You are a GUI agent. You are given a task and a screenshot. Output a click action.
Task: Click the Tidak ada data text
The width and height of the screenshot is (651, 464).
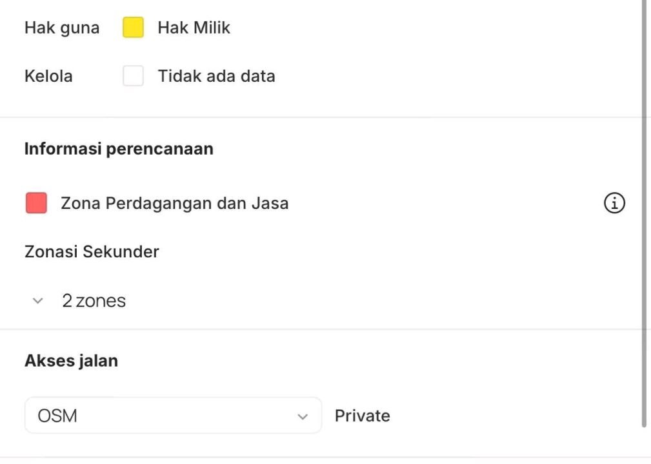[x=216, y=76]
